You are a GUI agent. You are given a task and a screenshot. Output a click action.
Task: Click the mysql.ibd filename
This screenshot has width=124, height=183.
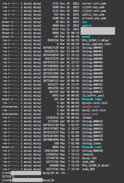pos(89,158)
